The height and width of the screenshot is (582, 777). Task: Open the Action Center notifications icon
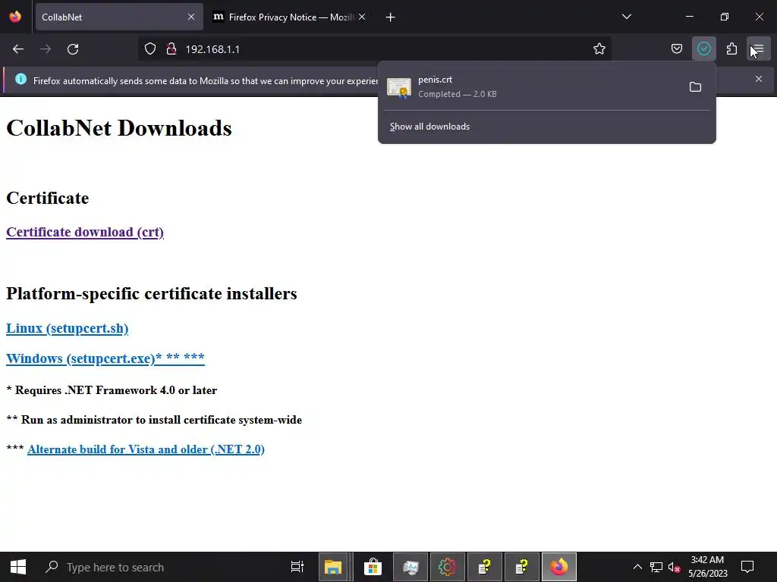(x=747, y=567)
